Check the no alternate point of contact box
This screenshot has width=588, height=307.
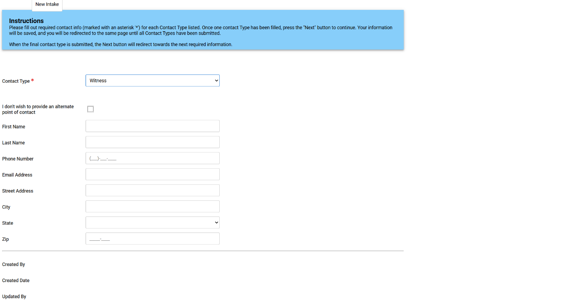(91, 109)
